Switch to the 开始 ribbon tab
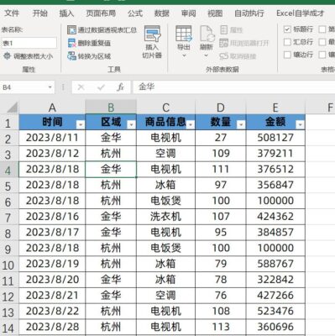 coord(39,13)
